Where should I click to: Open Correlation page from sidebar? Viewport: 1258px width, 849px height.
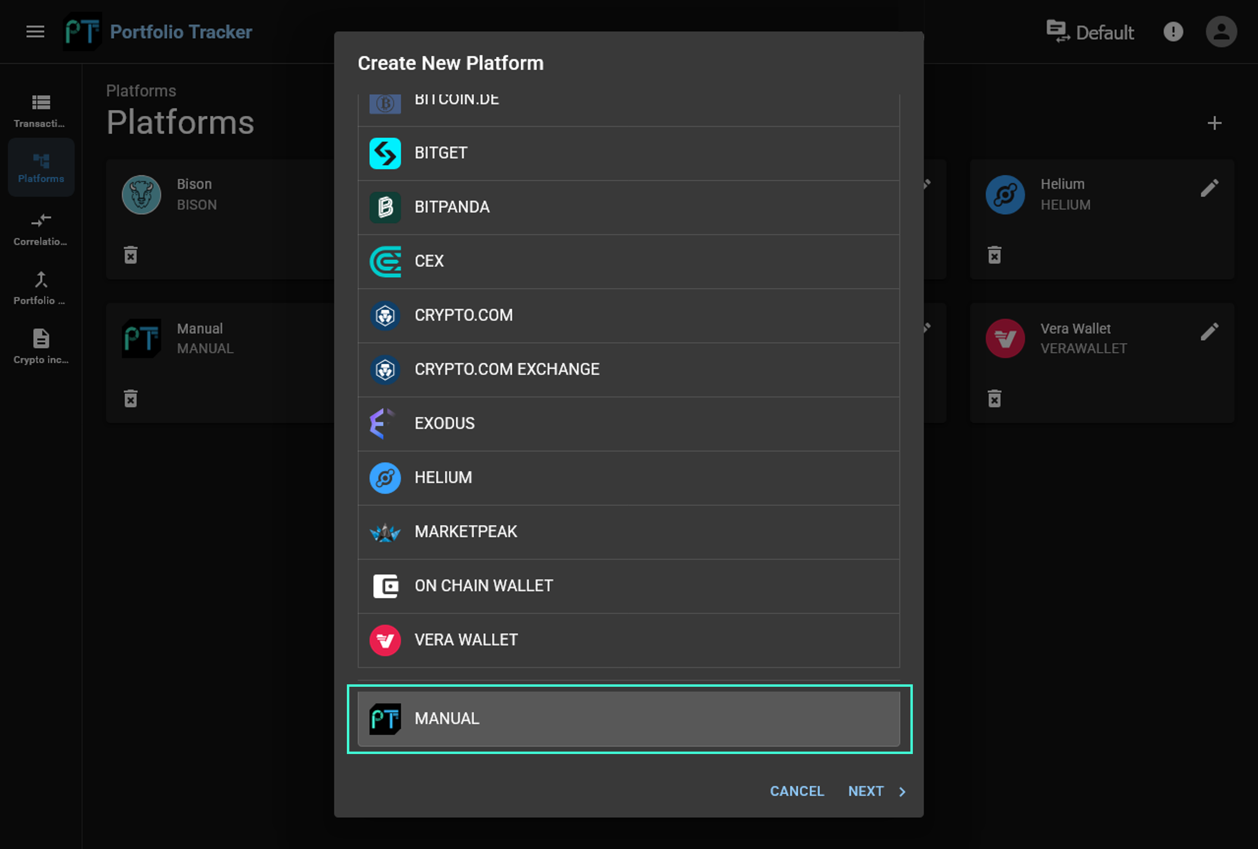click(41, 229)
